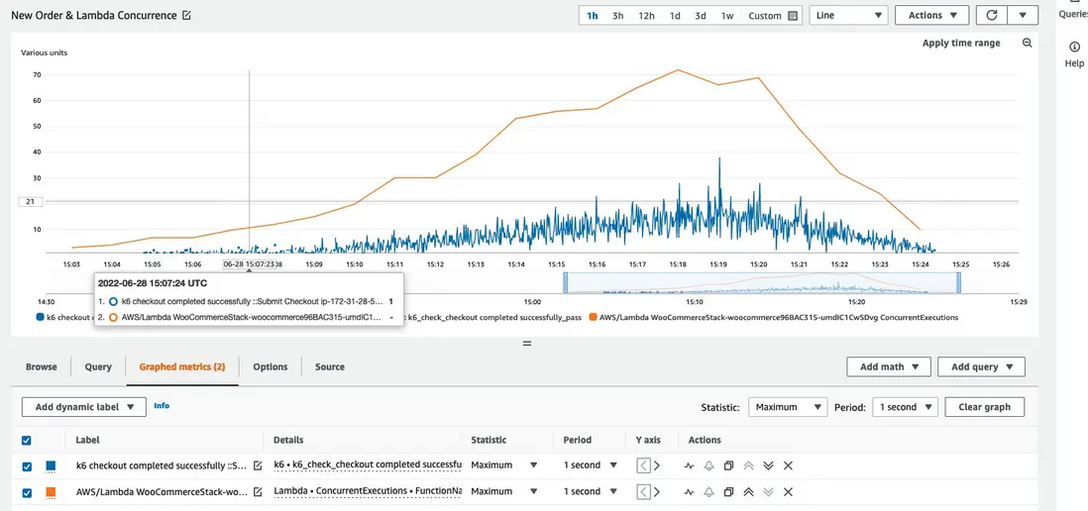The image size is (1088, 511).
Task: Switch to the Options tab
Action: tap(270, 366)
